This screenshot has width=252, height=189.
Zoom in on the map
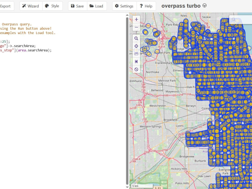click(x=136, y=19)
